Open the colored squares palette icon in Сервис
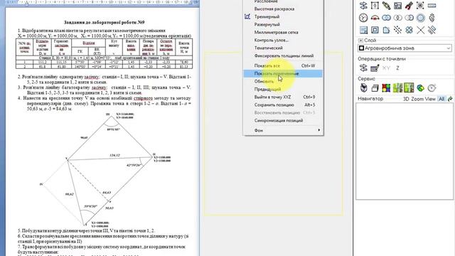Viewport: 455px width, 256px height. 386,87
